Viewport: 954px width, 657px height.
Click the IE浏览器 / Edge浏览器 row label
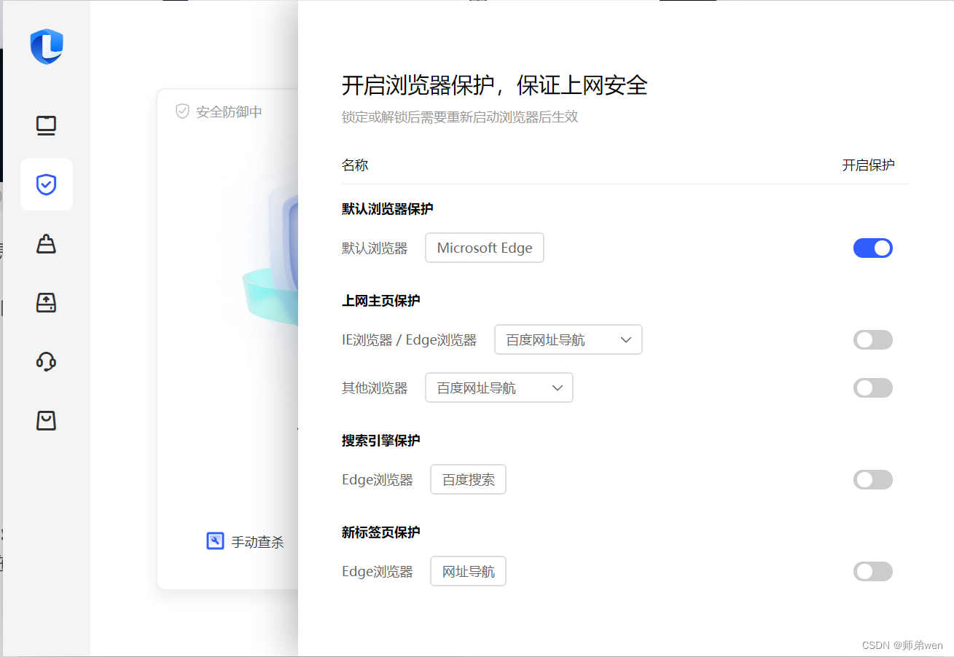click(x=409, y=340)
